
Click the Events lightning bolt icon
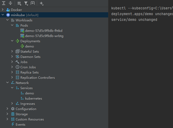13,124
